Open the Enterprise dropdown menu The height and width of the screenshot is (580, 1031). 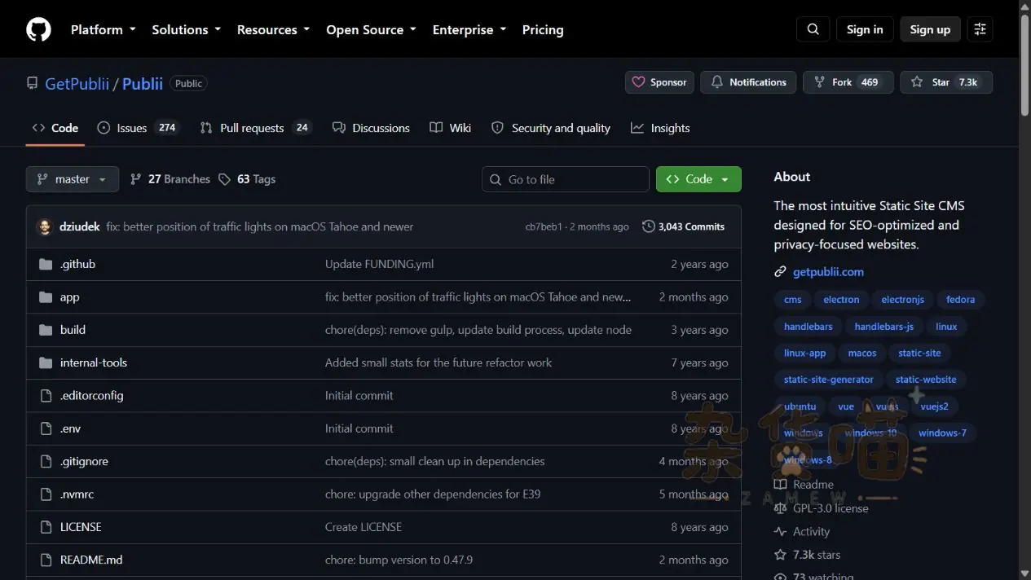469,29
